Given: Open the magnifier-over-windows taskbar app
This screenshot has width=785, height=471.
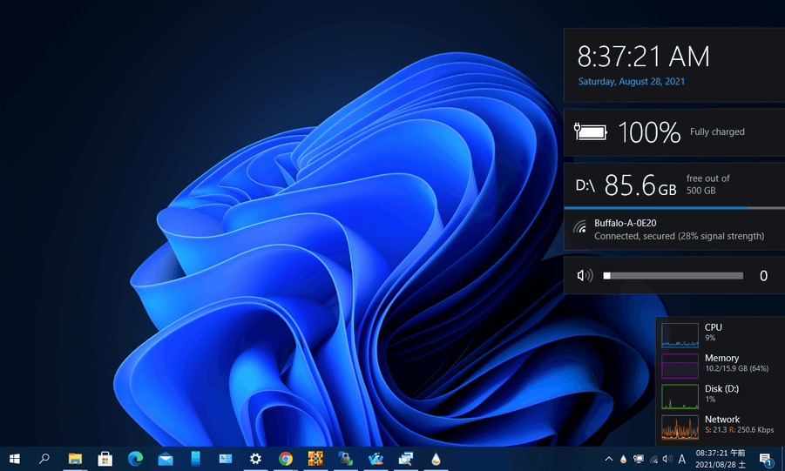Looking at the screenshot, I should pos(405,459).
